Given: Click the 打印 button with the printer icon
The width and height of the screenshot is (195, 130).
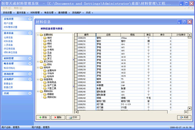Looking at the screenshot, I should click(x=73, y=117).
